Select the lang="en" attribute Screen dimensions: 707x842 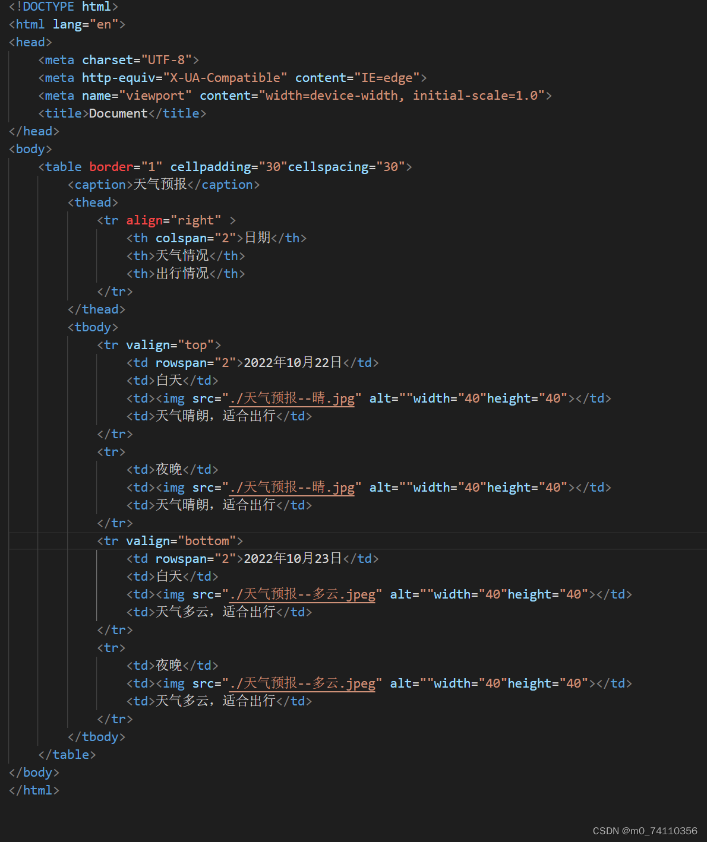[x=85, y=24]
